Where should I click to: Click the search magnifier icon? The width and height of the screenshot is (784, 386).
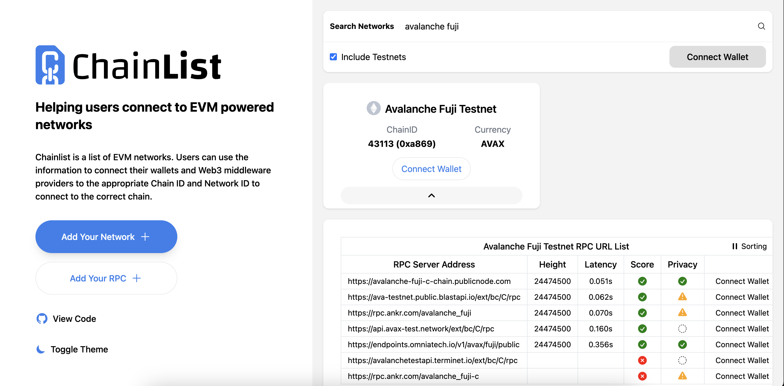tap(761, 26)
